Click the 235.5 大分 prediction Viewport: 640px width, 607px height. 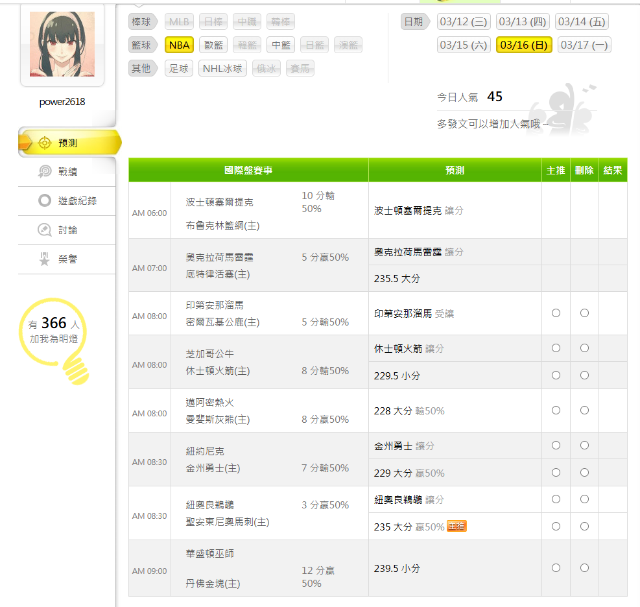click(x=397, y=278)
